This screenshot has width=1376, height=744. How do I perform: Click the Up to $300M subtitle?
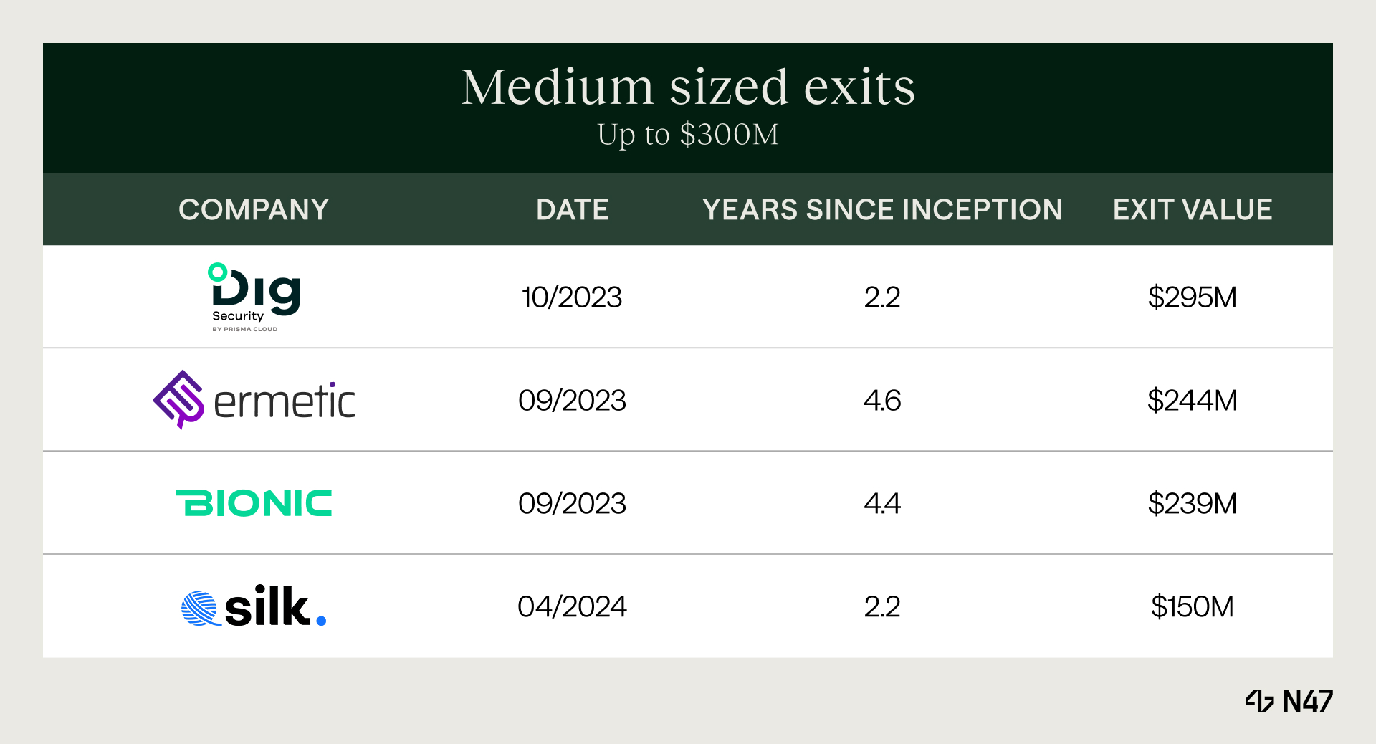click(688, 135)
